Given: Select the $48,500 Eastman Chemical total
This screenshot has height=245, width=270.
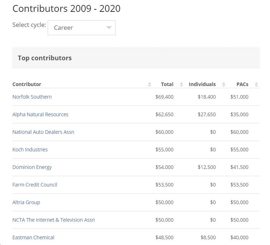Looking at the screenshot, I should click(x=165, y=237).
